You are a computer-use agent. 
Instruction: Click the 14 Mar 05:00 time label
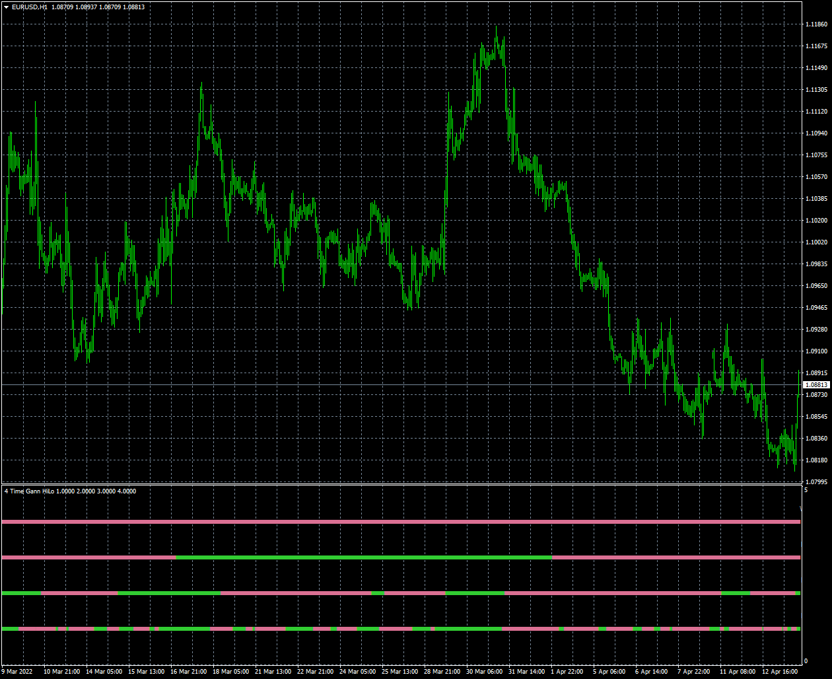(x=104, y=672)
